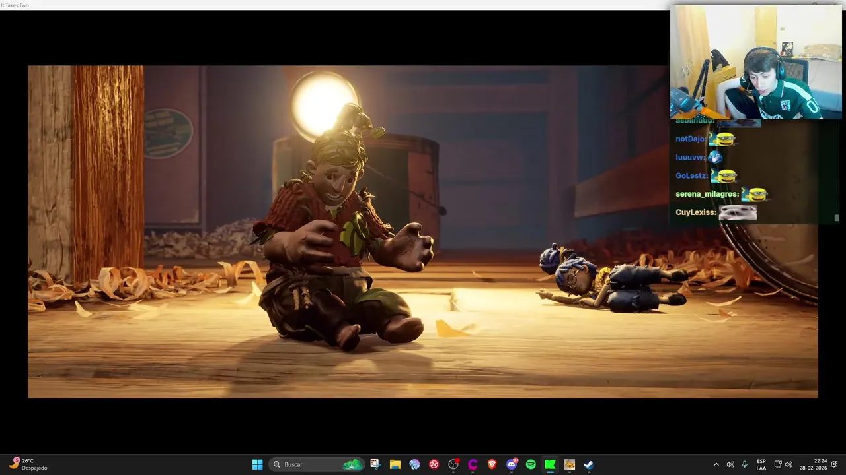Click the webcam overlay of the streamer

(756, 62)
